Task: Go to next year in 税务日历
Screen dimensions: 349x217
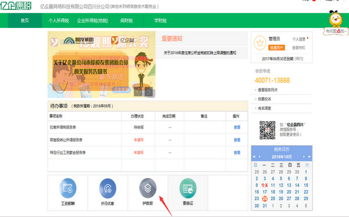Action: (x=309, y=156)
